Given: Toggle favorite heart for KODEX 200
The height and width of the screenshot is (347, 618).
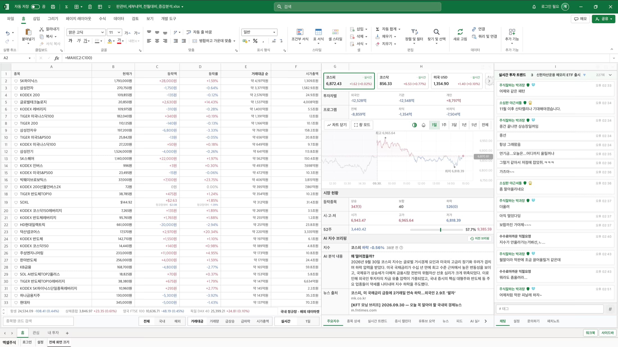Looking at the screenshot, I should pyautogui.click(x=16, y=95).
